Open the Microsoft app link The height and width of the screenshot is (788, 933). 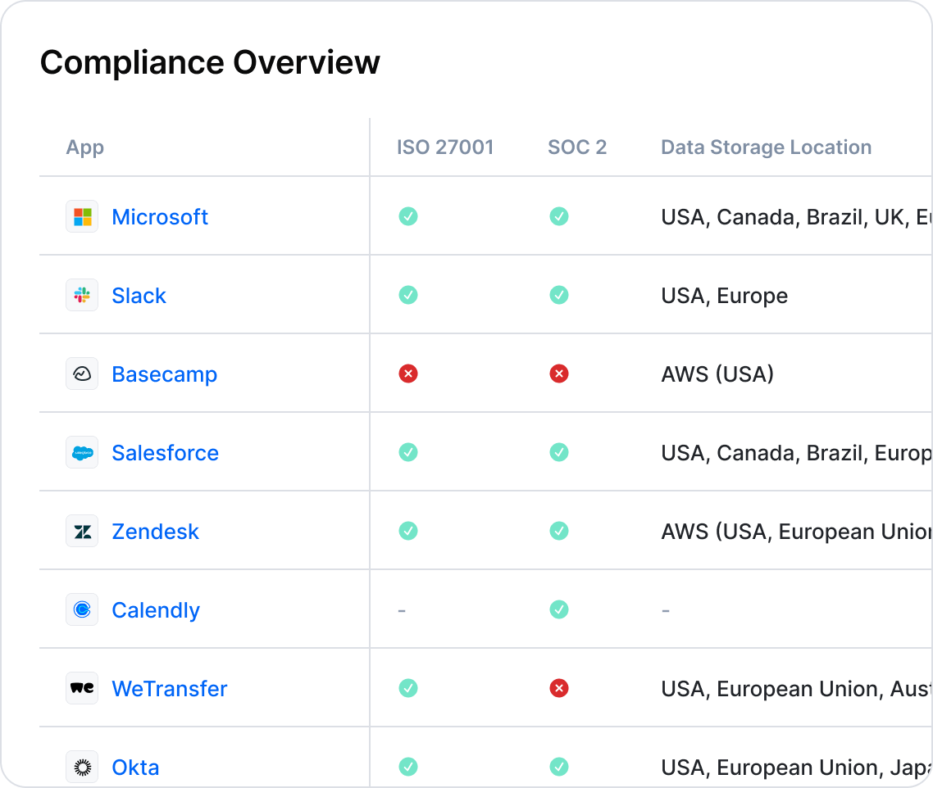coord(160,217)
